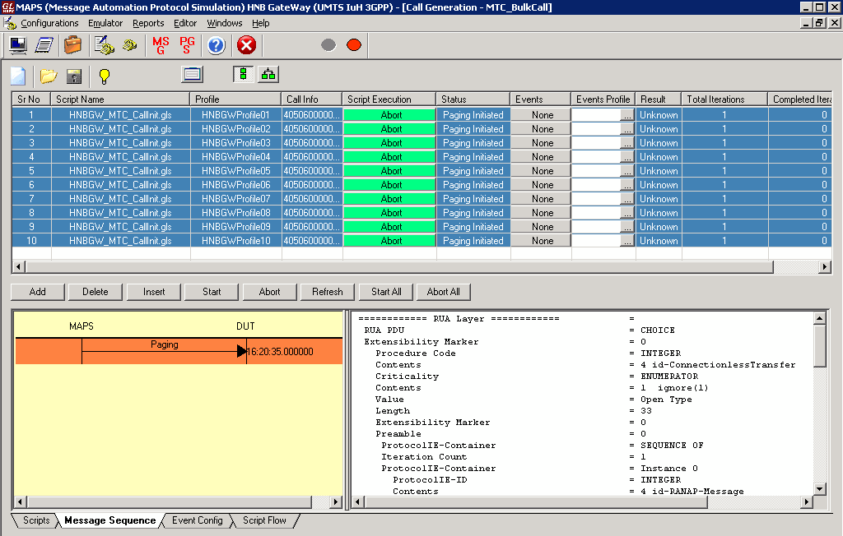Select the HNBGWProfile04 profile cell
The width and height of the screenshot is (843, 536).
(x=236, y=157)
